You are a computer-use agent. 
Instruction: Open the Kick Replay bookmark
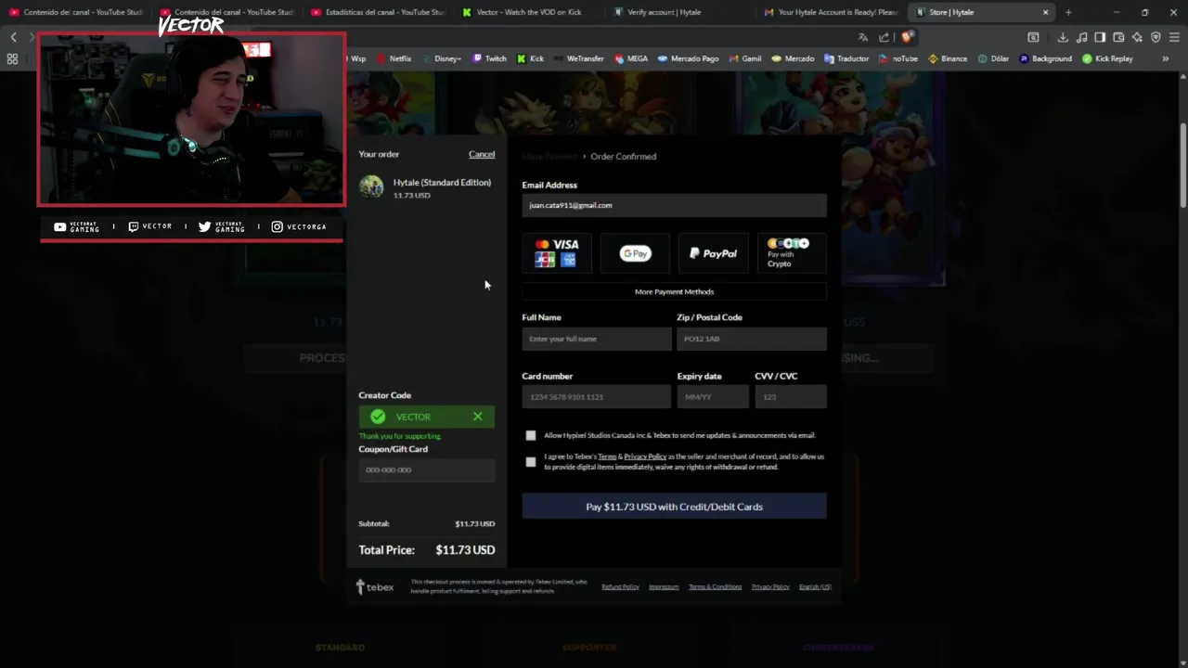point(1107,58)
